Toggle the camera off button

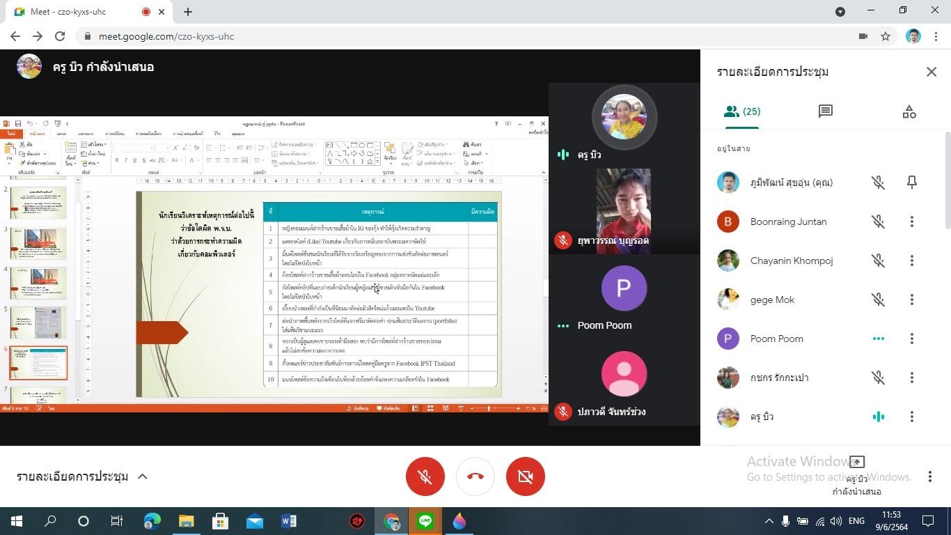pyautogui.click(x=526, y=476)
